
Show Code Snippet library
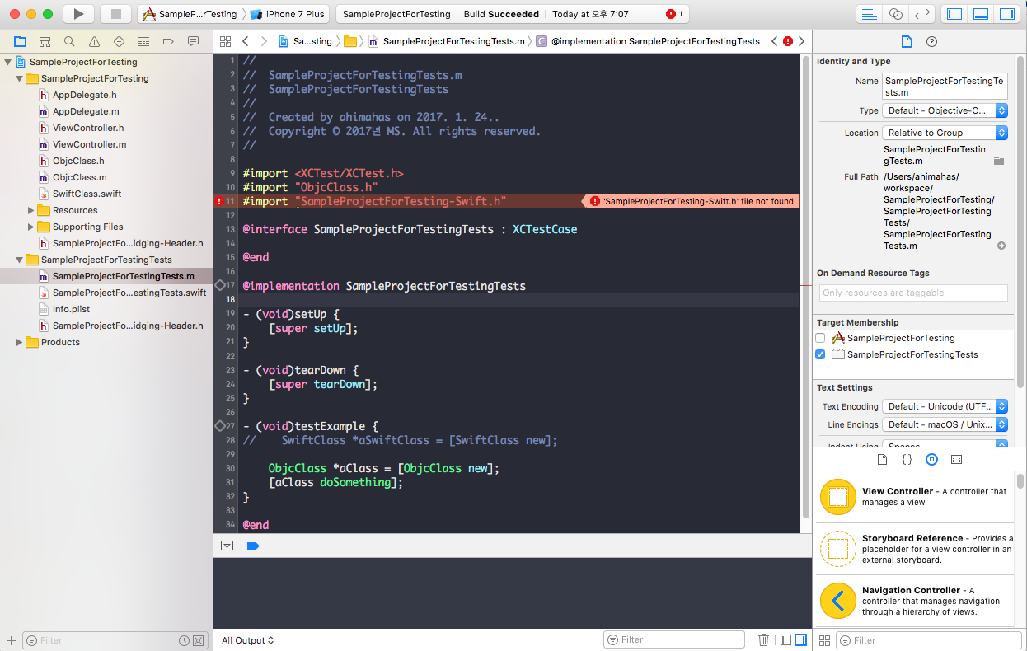[907, 459]
